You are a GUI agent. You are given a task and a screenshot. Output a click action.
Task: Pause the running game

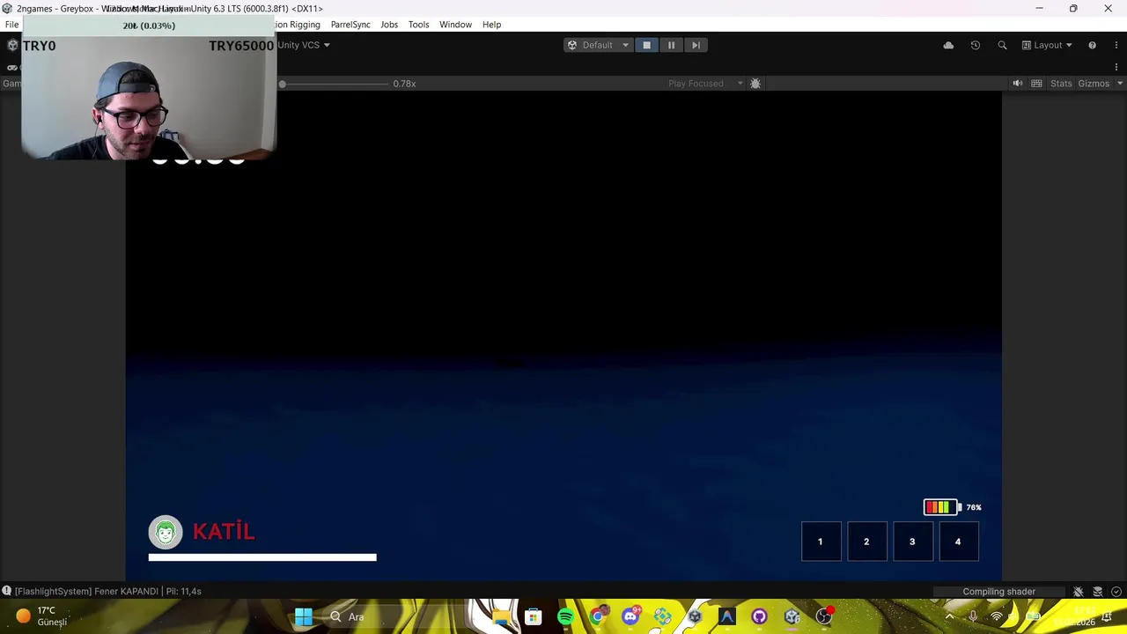671,45
